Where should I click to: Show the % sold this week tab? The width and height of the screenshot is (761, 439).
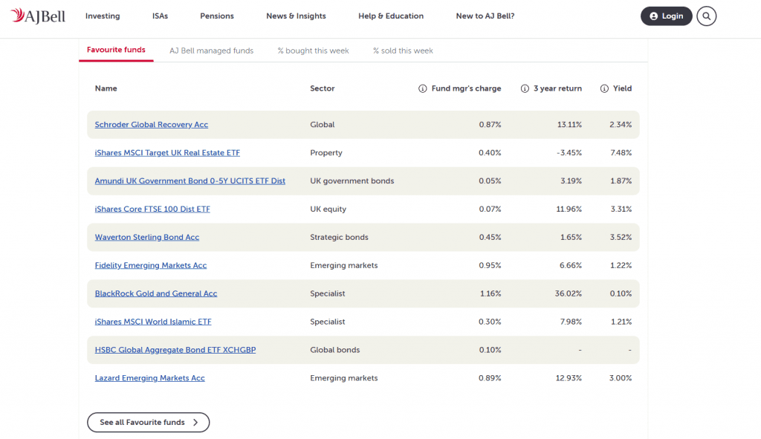pos(403,51)
